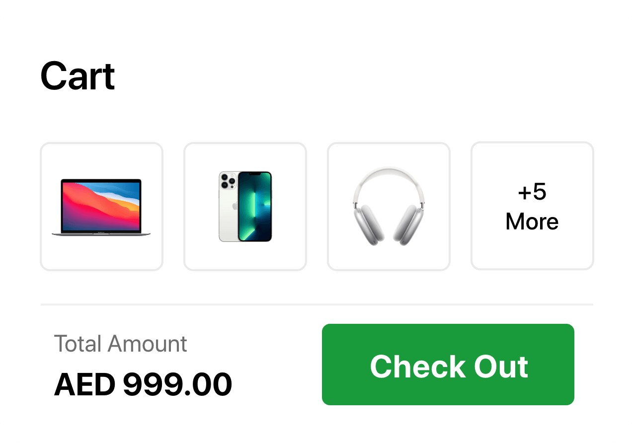Tap the iPhone's green front display
The height and width of the screenshot is (443, 632).
click(x=255, y=207)
